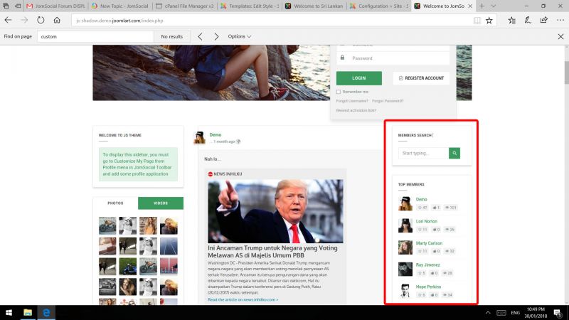Open Find on page Options dropdown

click(240, 36)
